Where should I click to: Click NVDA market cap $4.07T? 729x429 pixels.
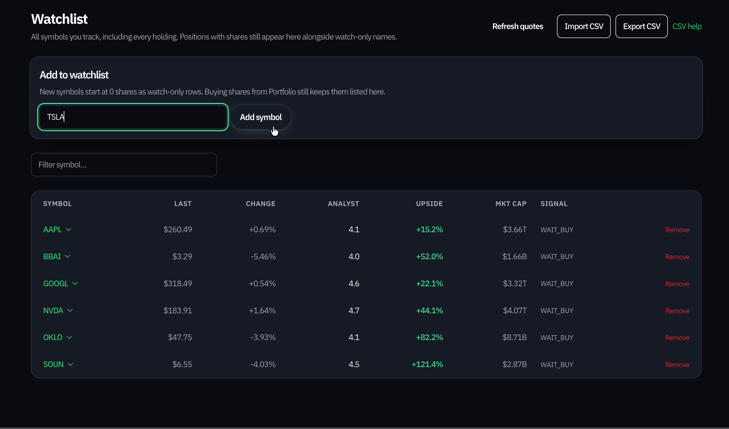click(x=515, y=310)
